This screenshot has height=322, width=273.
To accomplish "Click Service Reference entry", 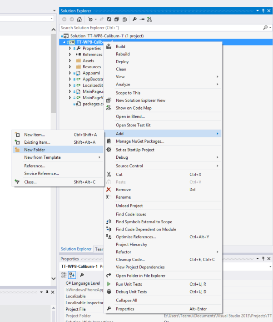I will tap(58, 174).
